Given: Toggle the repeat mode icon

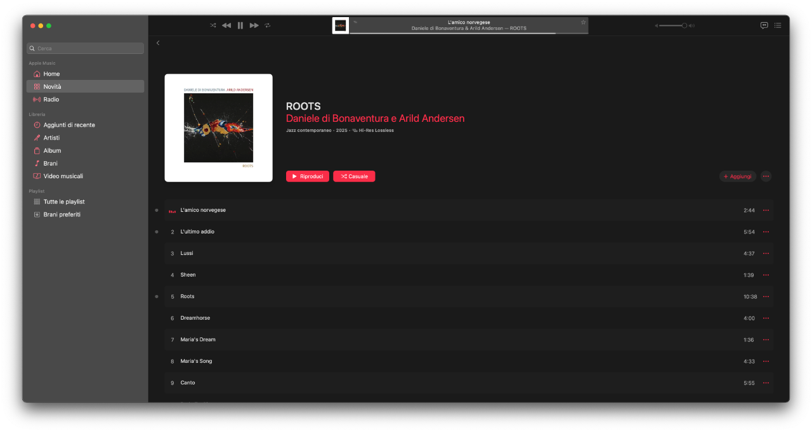Looking at the screenshot, I should coord(268,25).
